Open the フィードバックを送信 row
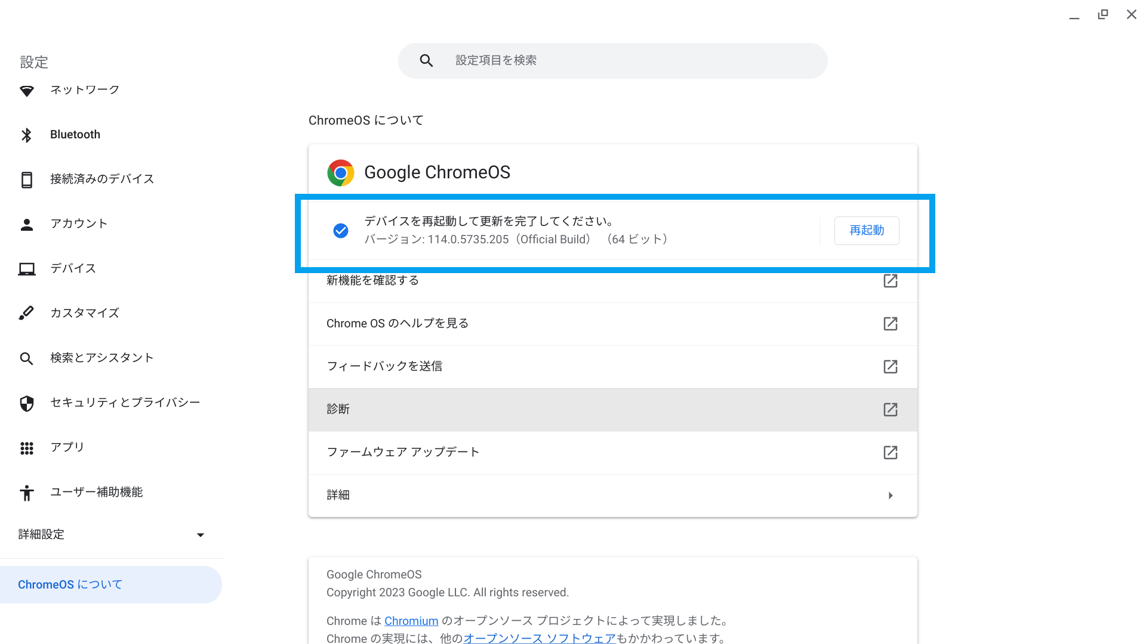This screenshot has height=644, width=1146. (x=613, y=367)
